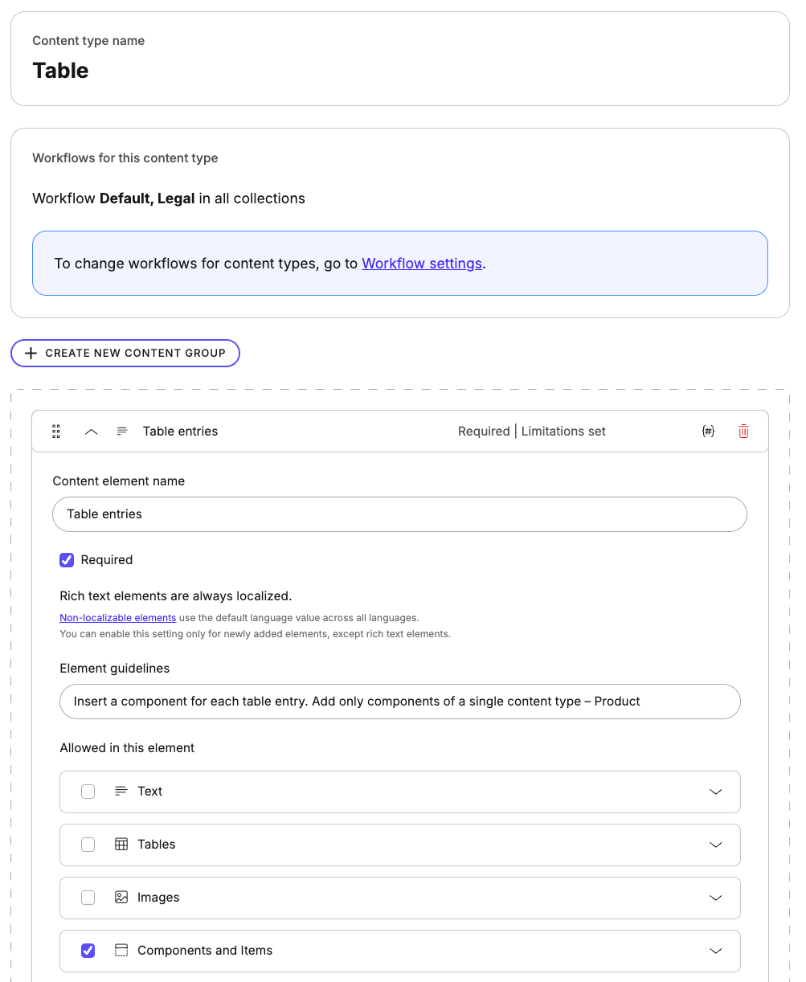Edit the Element guidelines text field
Screen dimensions: 806x982
click(399, 701)
